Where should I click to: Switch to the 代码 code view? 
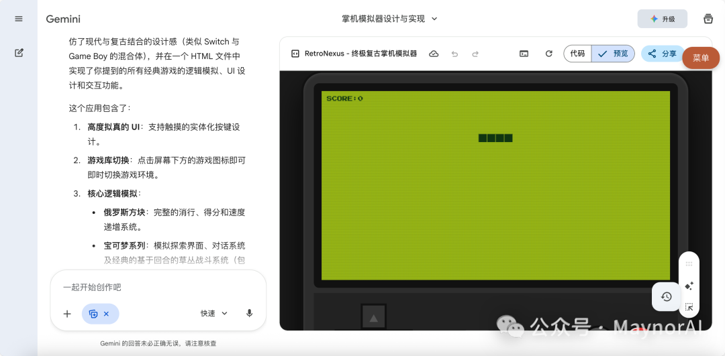coord(577,54)
